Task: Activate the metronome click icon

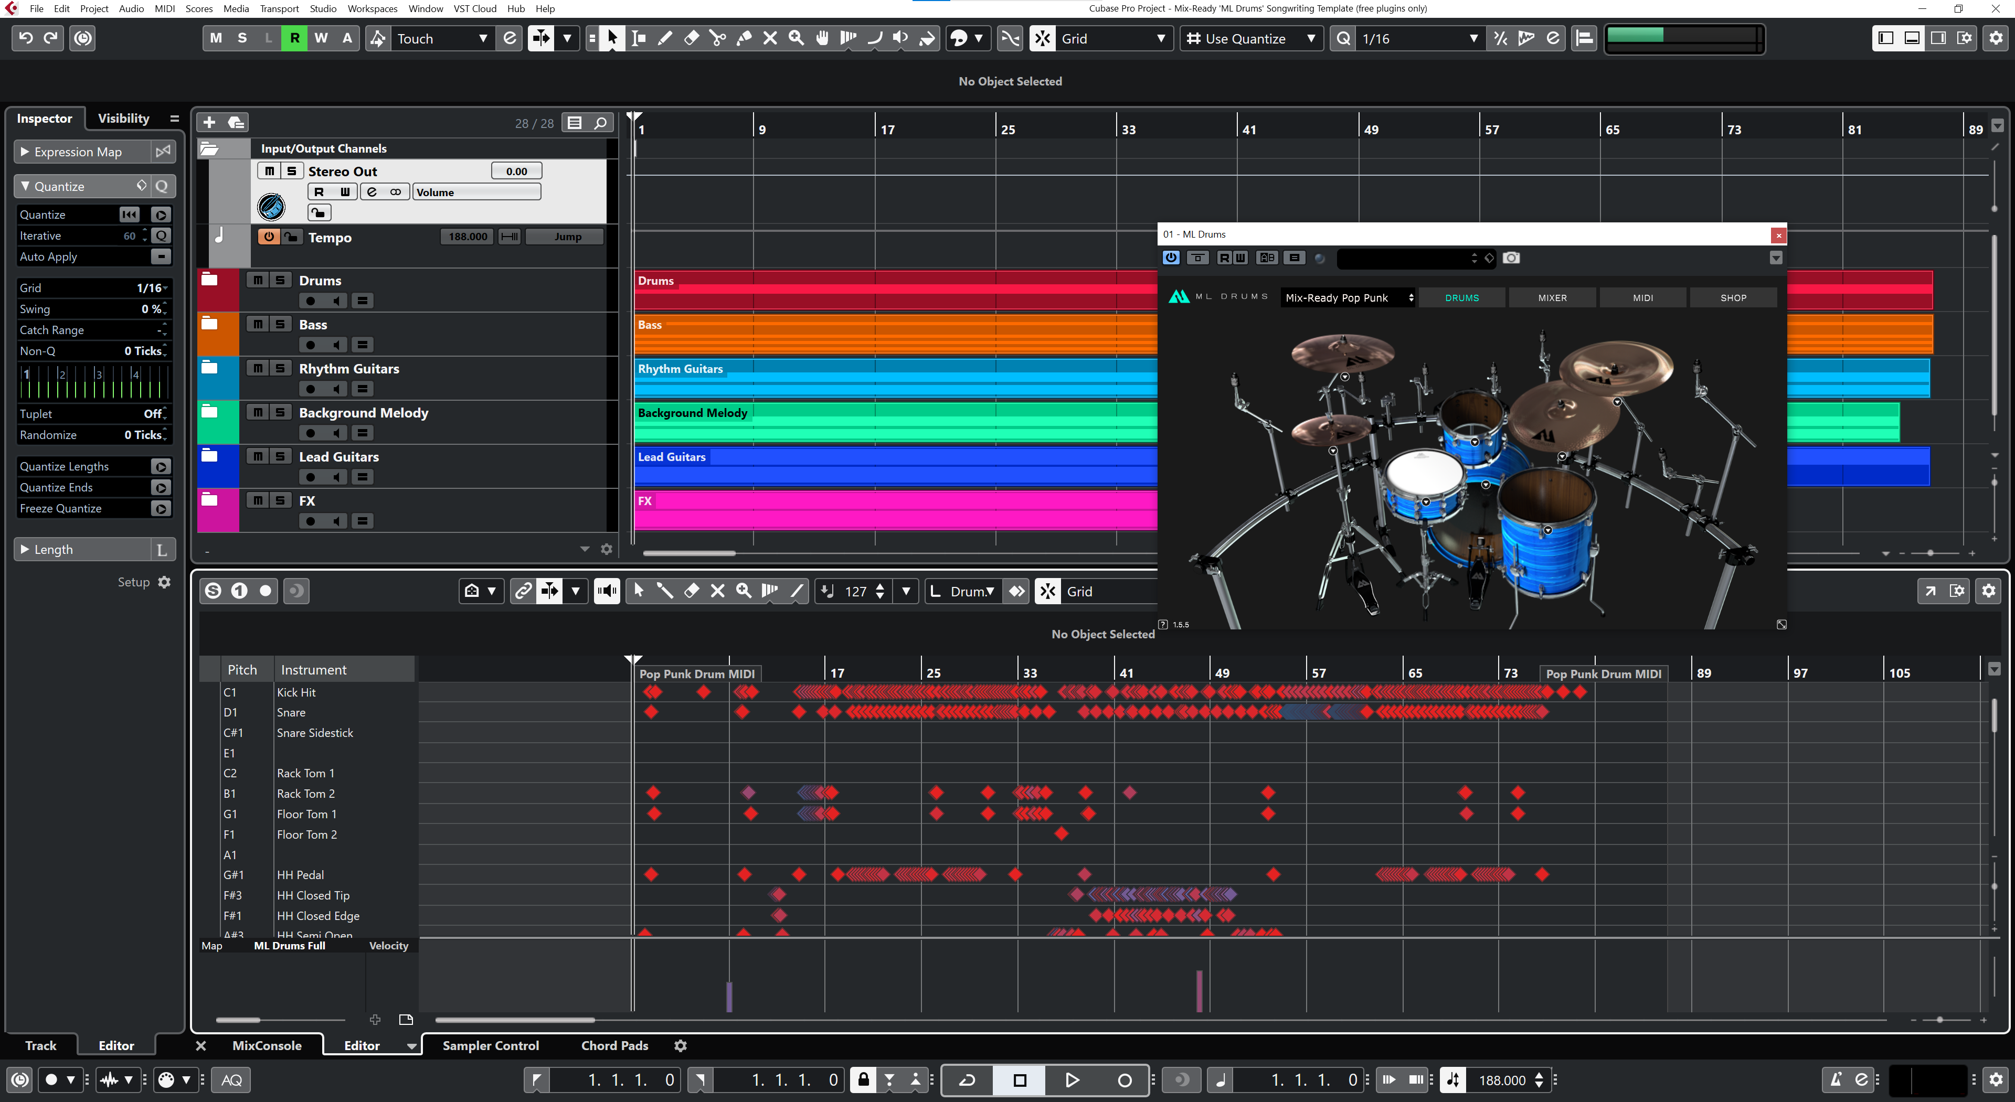Action: pos(1835,1080)
